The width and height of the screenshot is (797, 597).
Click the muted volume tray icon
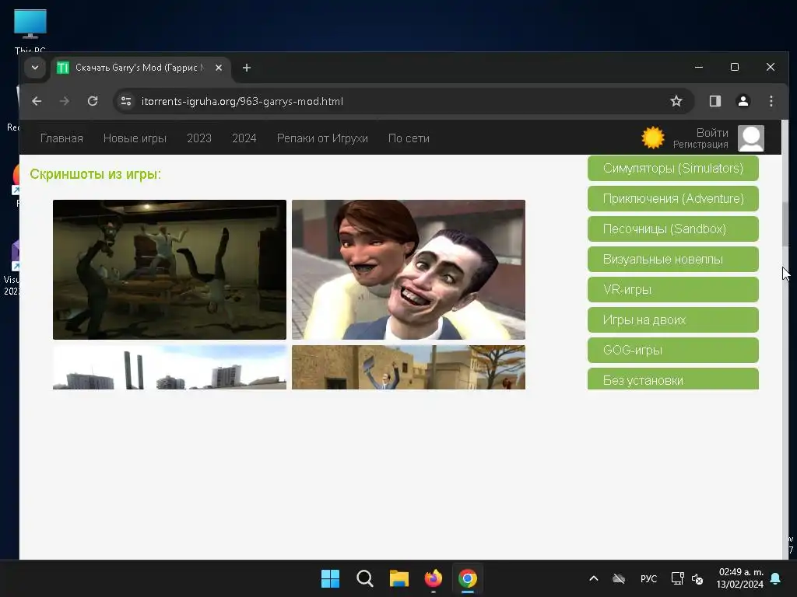point(697,578)
